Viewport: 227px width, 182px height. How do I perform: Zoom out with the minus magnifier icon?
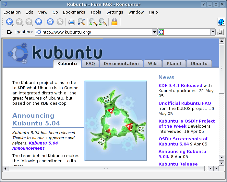[x=103, y=22]
